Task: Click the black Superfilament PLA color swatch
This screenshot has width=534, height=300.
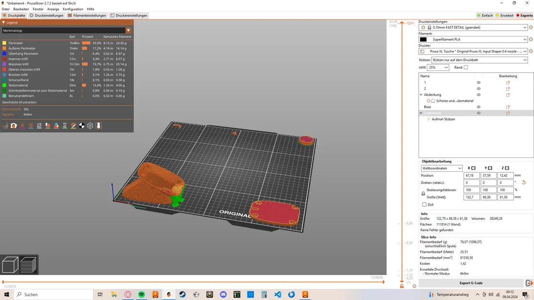Action: 423,39
